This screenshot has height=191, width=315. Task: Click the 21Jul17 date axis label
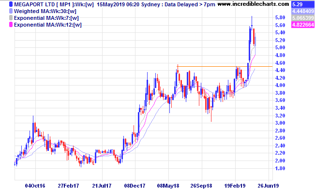click(x=102, y=186)
